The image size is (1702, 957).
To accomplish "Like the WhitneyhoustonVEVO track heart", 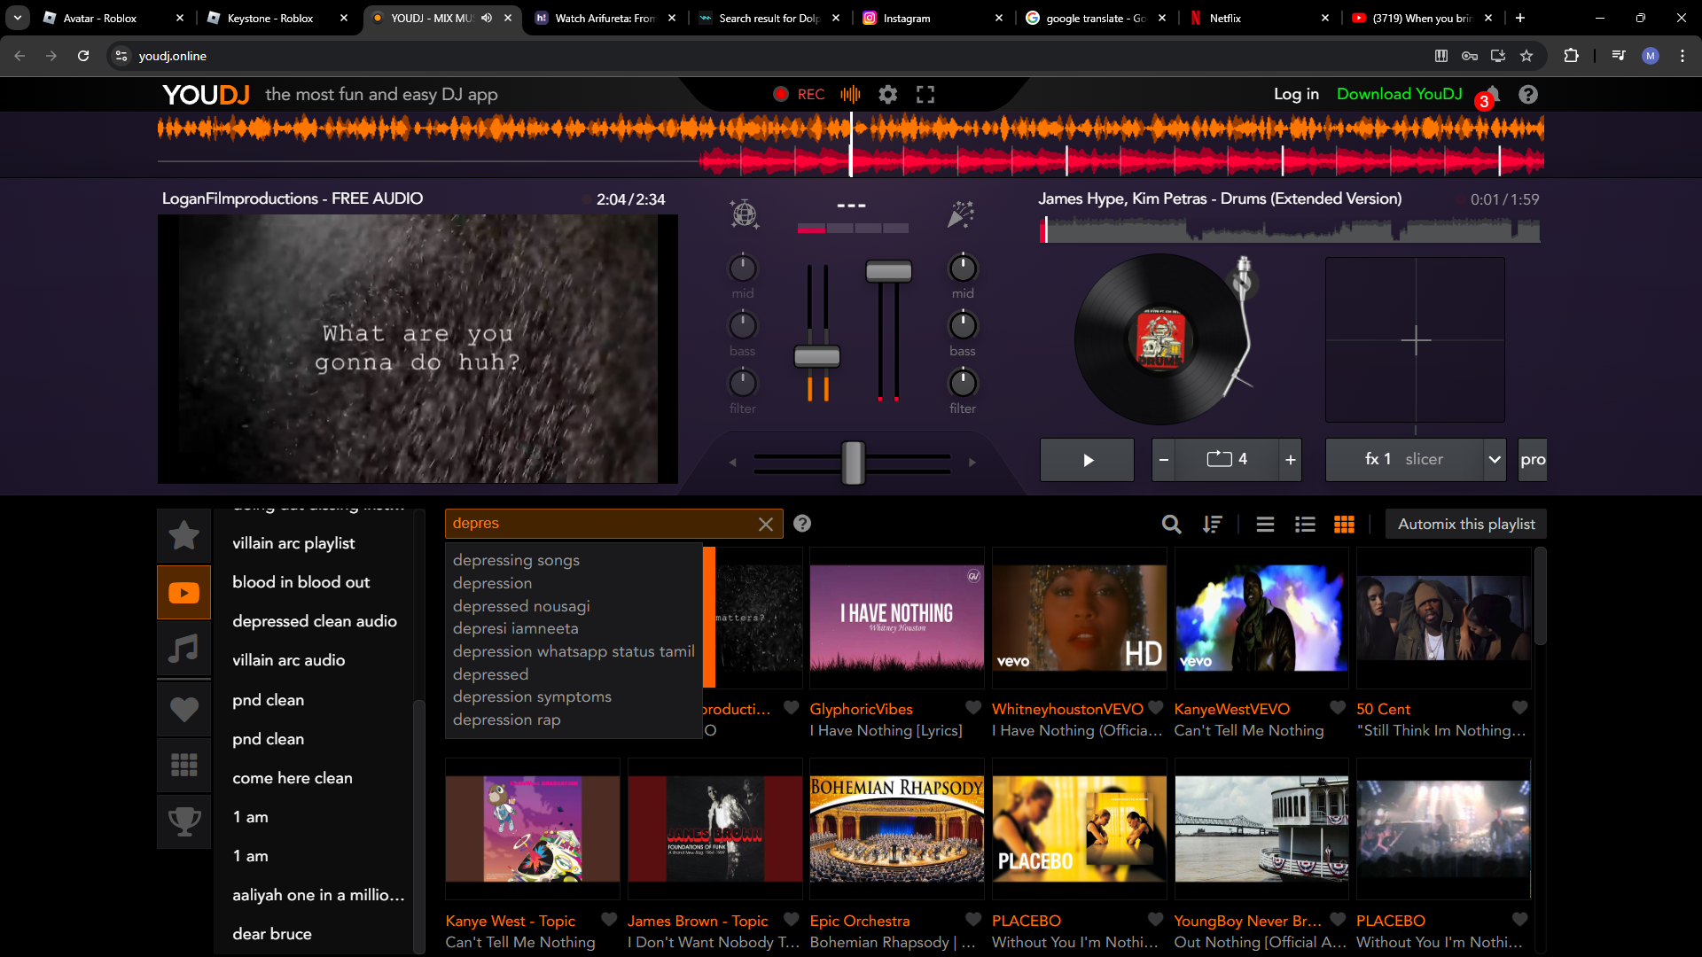I will [x=1156, y=708].
